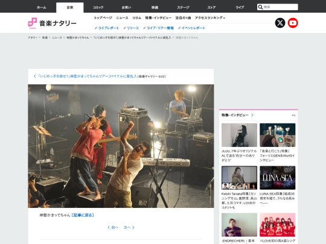Image resolution: width=326 pixels, height=244 pixels.
Task: Open the JUJU feature thumbnail
Action: click(239, 135)
